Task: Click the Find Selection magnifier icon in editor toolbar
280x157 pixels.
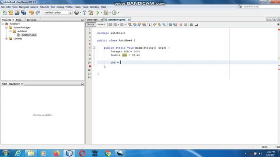Action: (130, 25)
